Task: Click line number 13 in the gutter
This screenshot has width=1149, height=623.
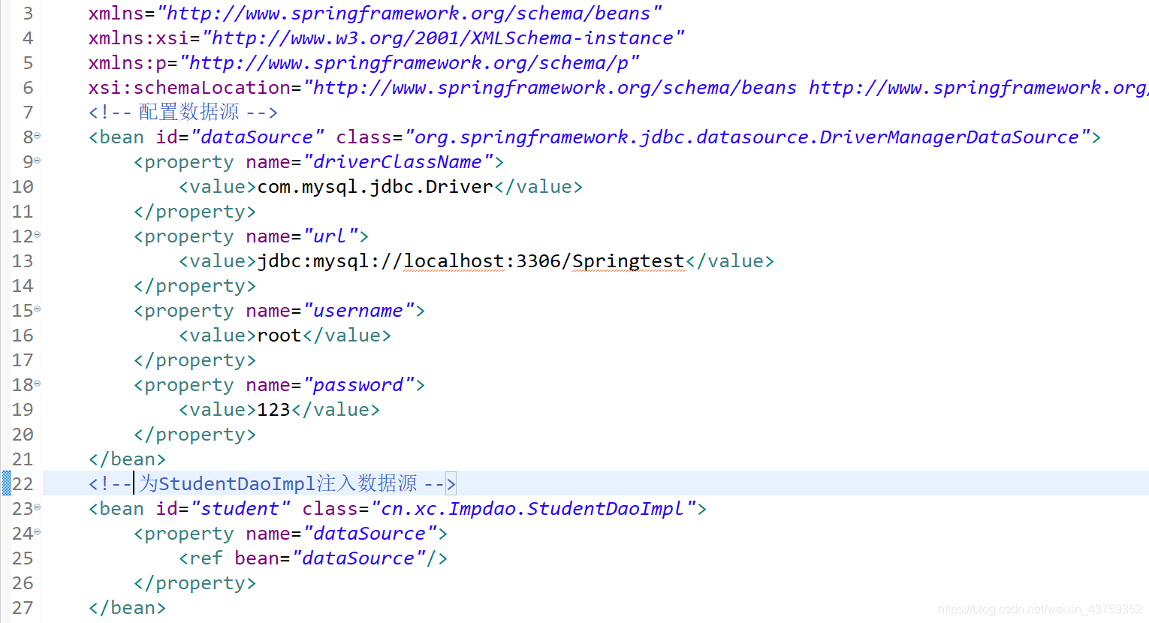Action: click(x=23, y=260)
